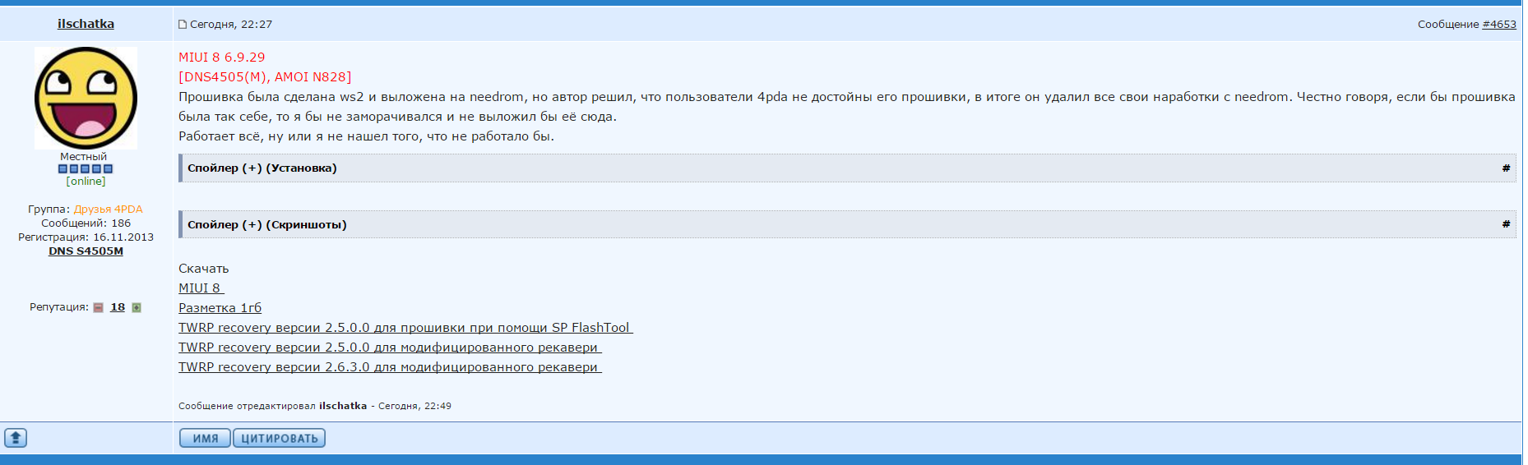Download the MIUI 8 link

click(201, 288)
